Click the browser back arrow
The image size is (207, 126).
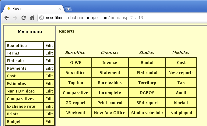click(x=6, y=18)
